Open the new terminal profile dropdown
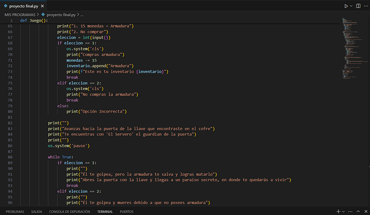The width and height of the screenshot is (370, 215). click(x=343, y=211)
